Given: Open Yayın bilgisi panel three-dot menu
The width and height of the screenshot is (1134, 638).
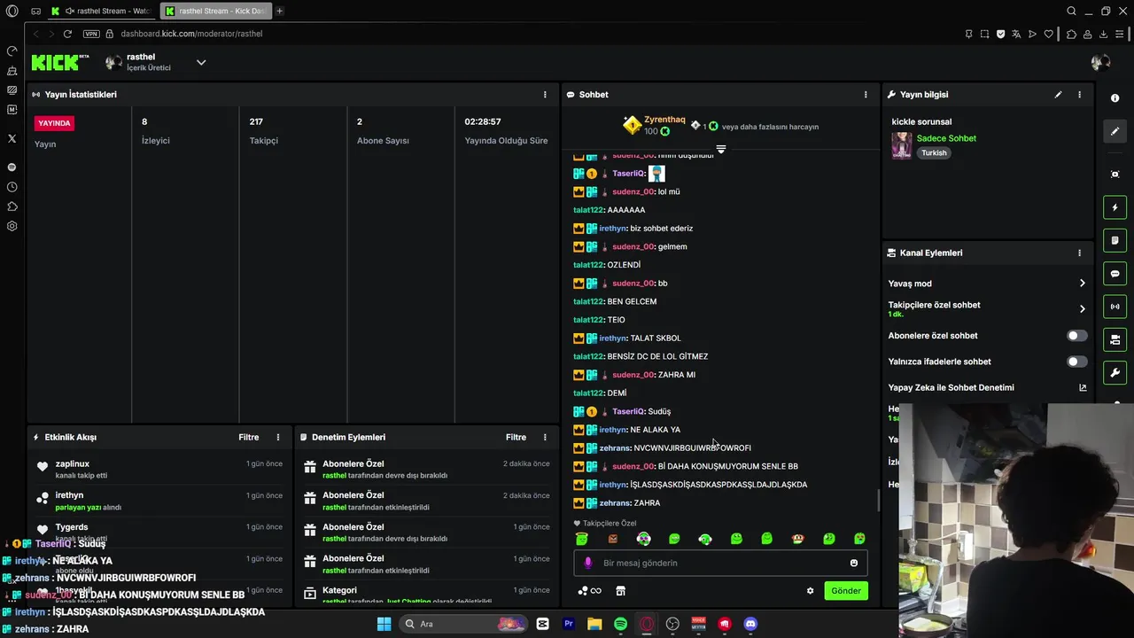Looking at the screenshot, I should click(x=1079, y=94).
